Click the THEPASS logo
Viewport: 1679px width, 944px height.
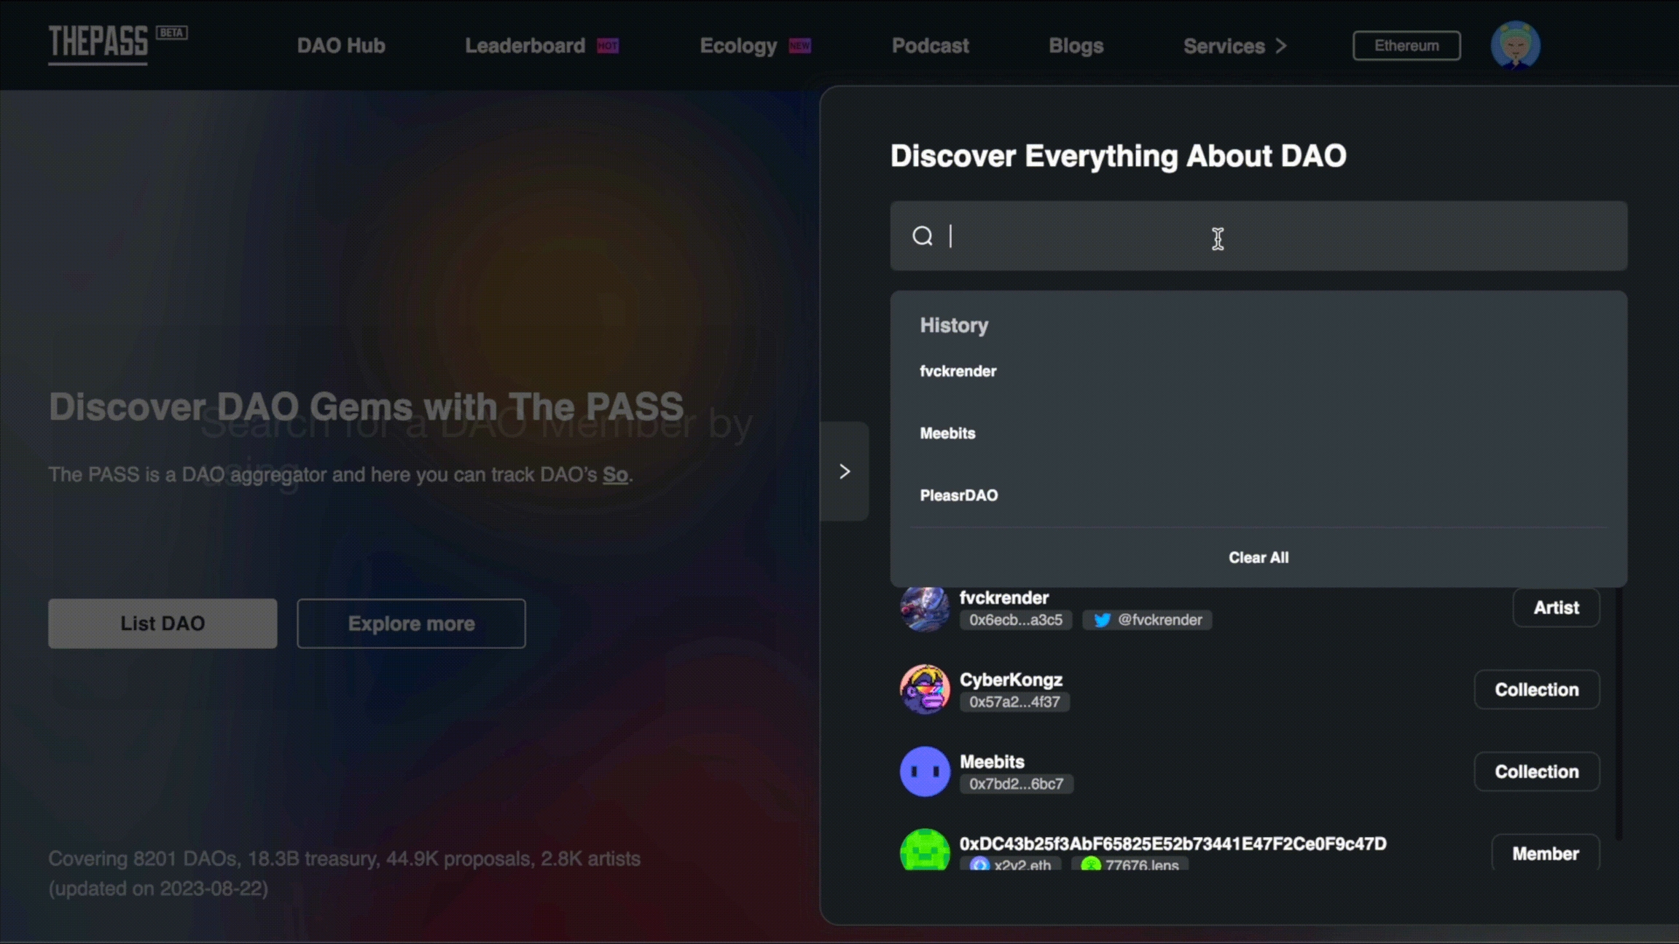click(98, 44)
